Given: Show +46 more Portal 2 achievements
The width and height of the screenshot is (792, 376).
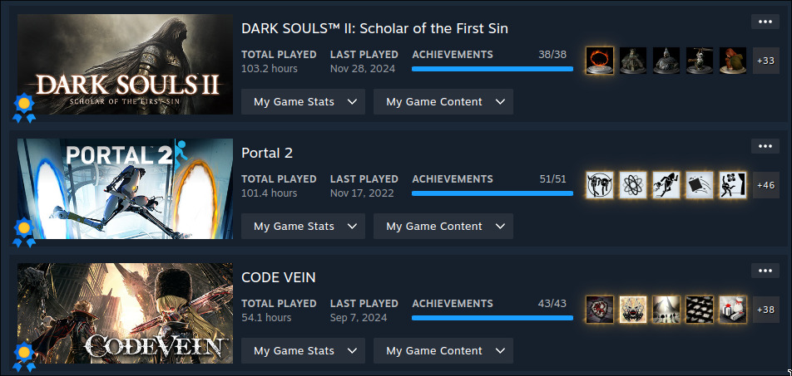Looking at the screenshot, I should (765, 185).
